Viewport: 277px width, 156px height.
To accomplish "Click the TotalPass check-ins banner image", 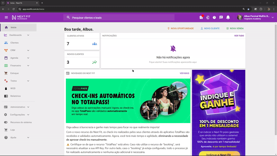I will coord(128,101).
